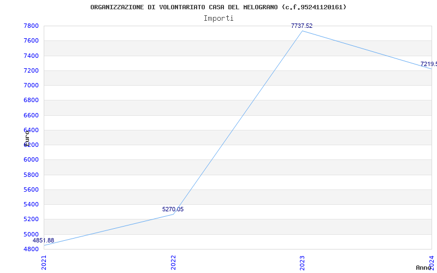Viewport: 437px width, 273px height.
Task: Click the Anno x-axis title
Action: [424, 268]
